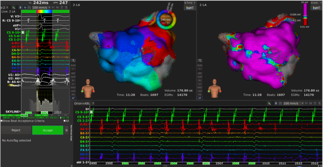Select the LAO view in right map

click(x=200, y=91)
